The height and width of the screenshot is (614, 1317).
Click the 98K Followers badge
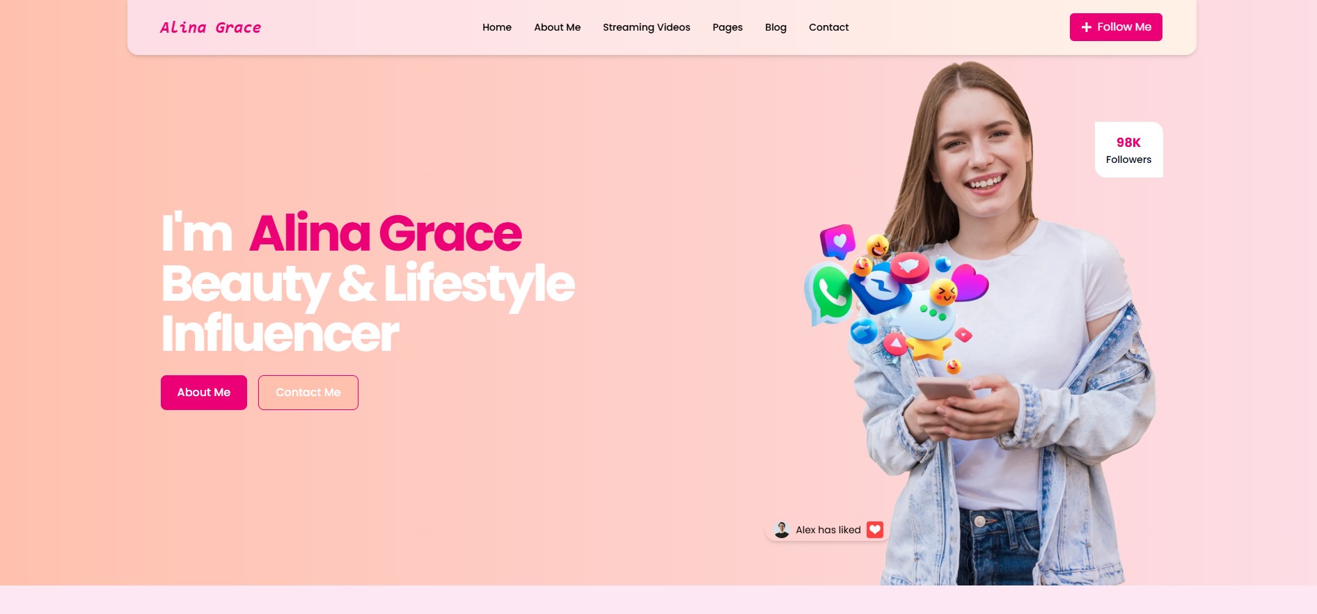click(1128, 150)
